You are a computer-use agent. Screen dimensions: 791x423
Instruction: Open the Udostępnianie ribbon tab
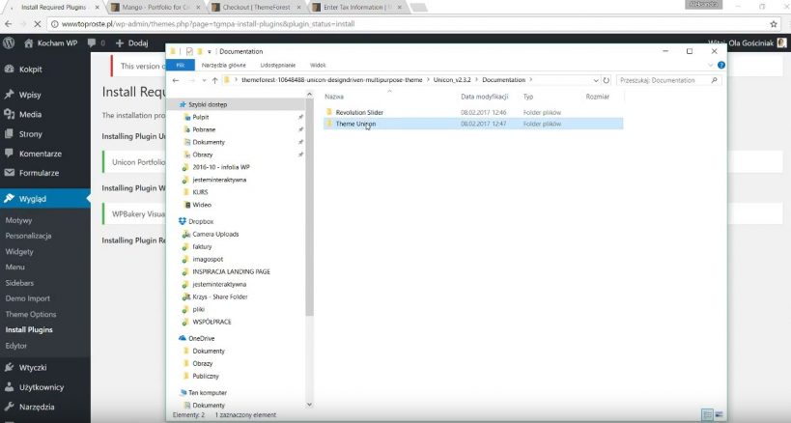278,65
